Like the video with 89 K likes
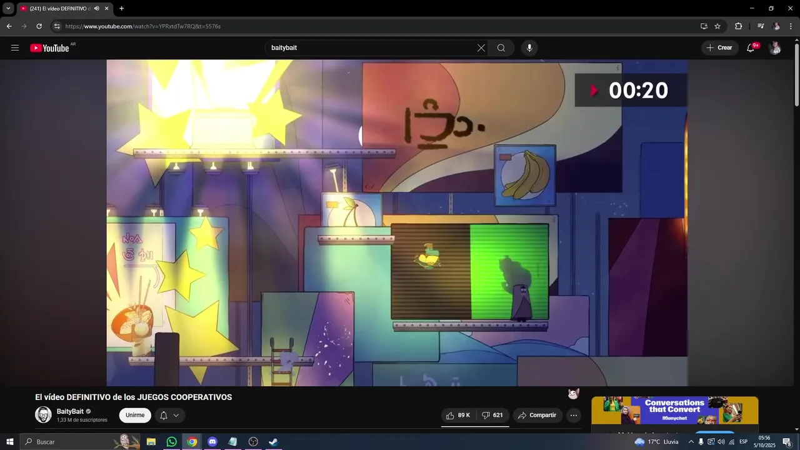 pos(457,415)
